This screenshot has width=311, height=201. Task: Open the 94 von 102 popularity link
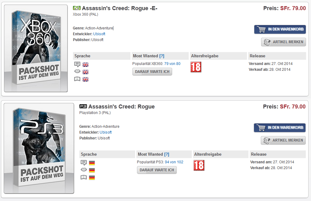(174, 162)
